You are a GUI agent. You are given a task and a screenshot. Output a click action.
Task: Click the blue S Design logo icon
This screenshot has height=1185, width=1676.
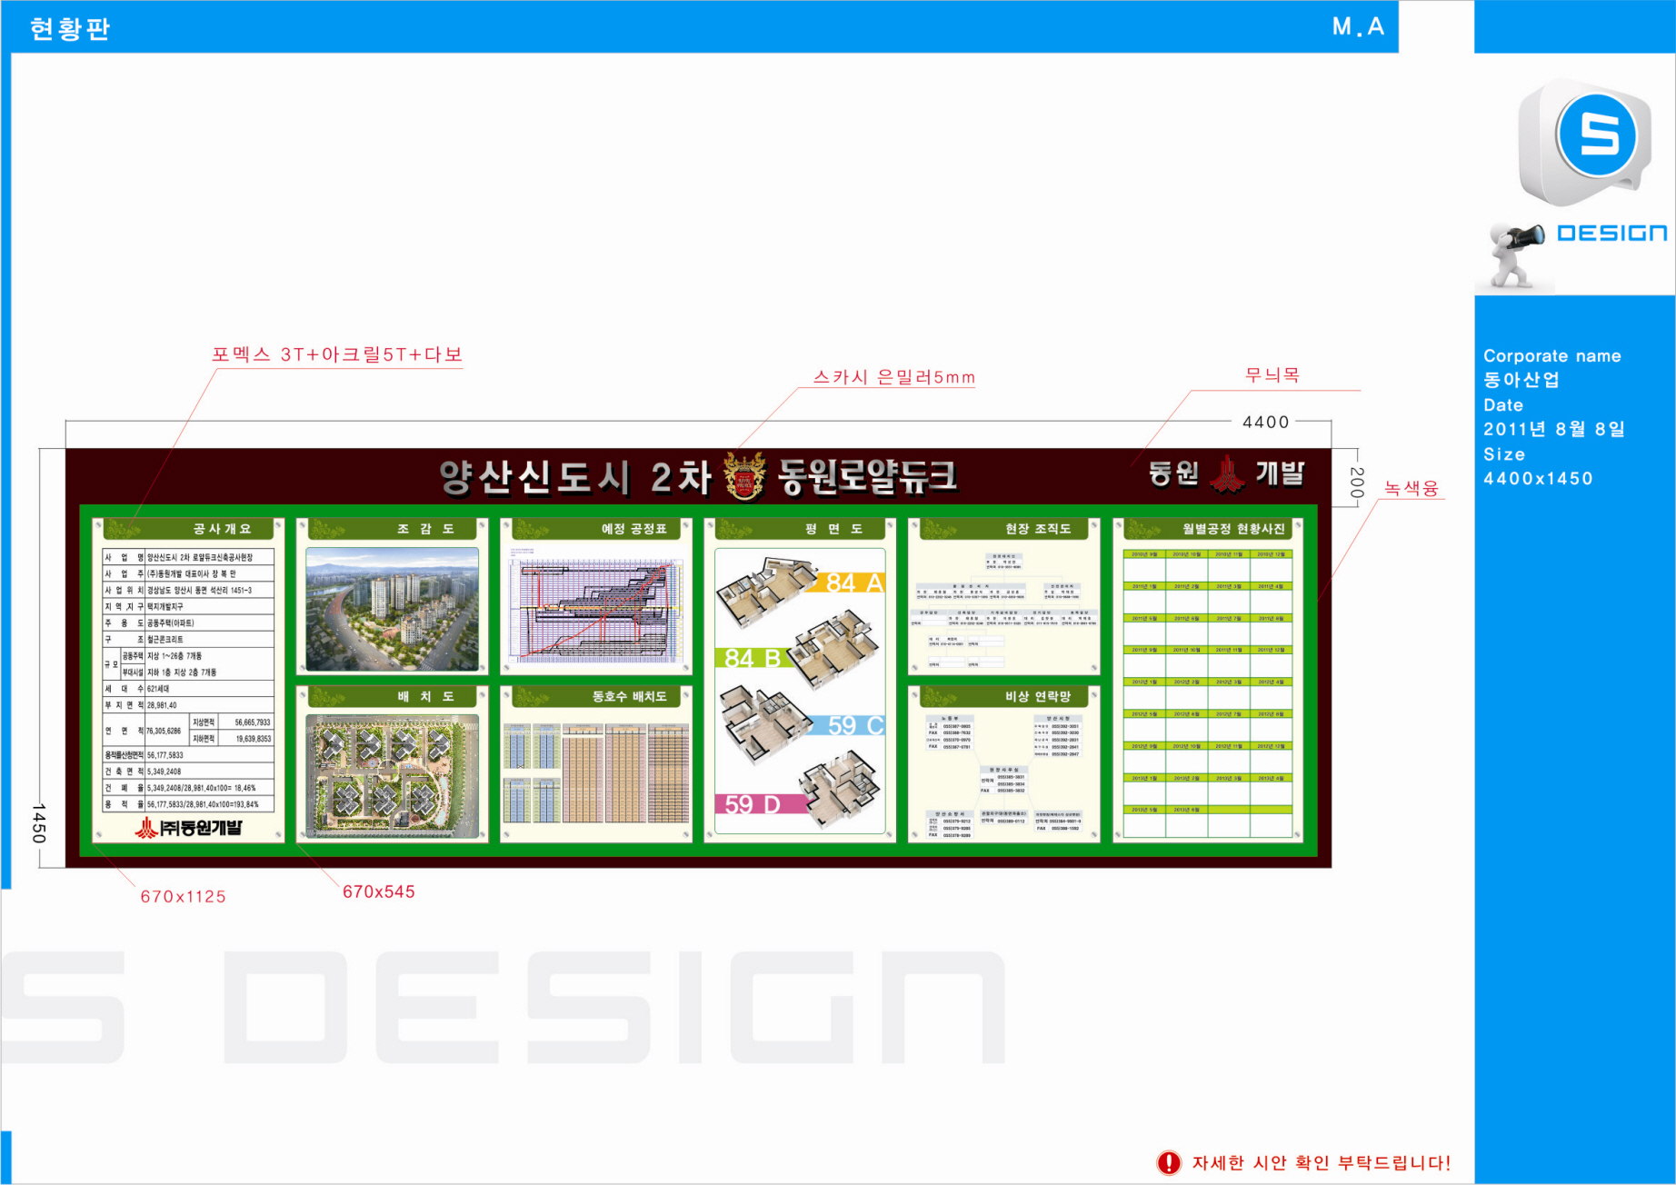pyautogui.click(x=1599, y=136)
